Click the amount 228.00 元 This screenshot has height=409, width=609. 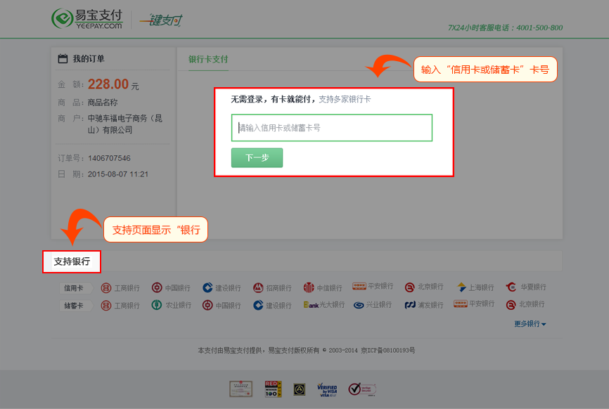(113, 84)
